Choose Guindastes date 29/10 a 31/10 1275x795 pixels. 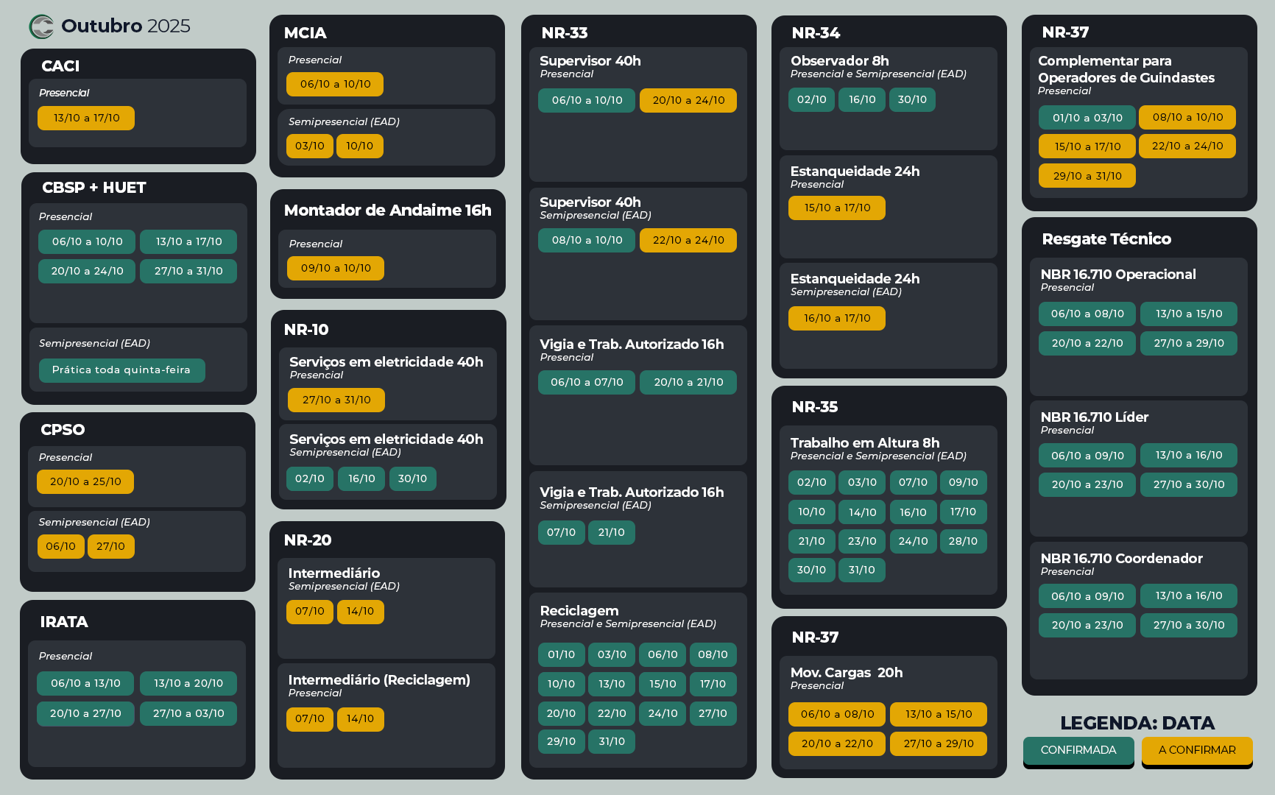coord(1087,177)
